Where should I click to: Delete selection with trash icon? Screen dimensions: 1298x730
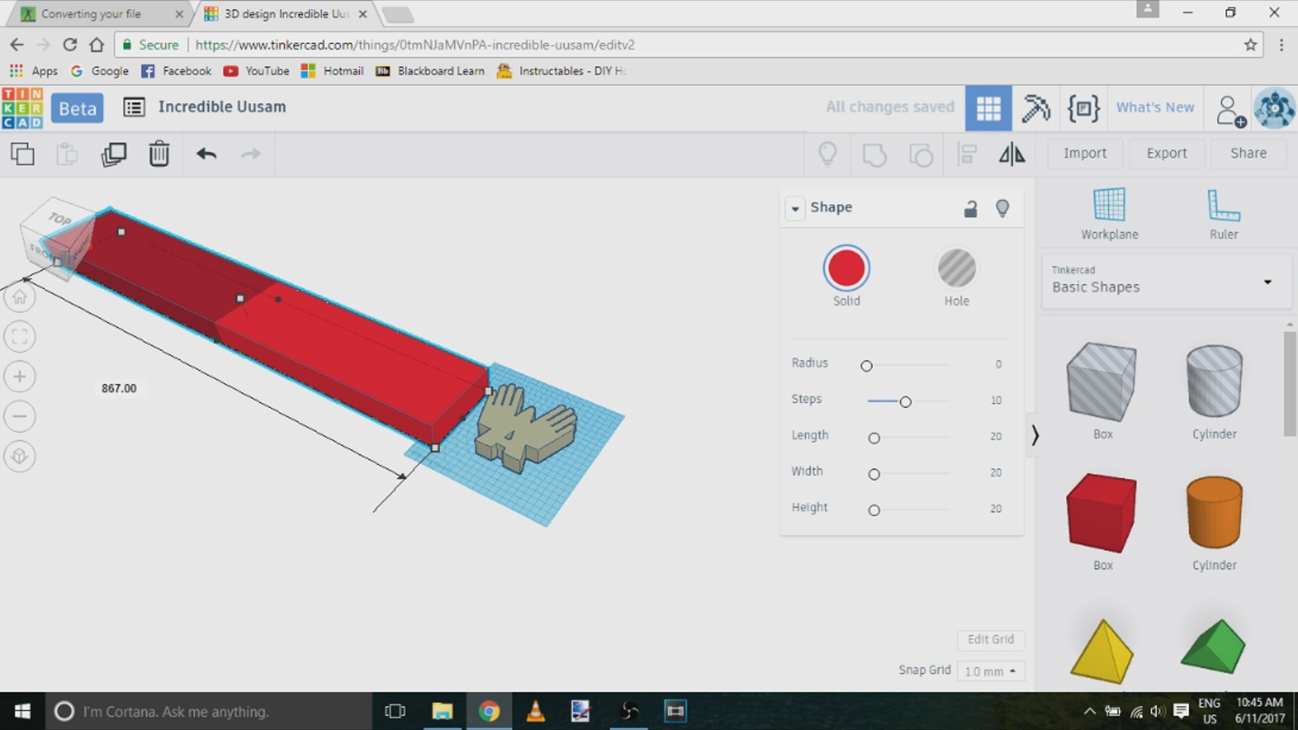point(159,154)
